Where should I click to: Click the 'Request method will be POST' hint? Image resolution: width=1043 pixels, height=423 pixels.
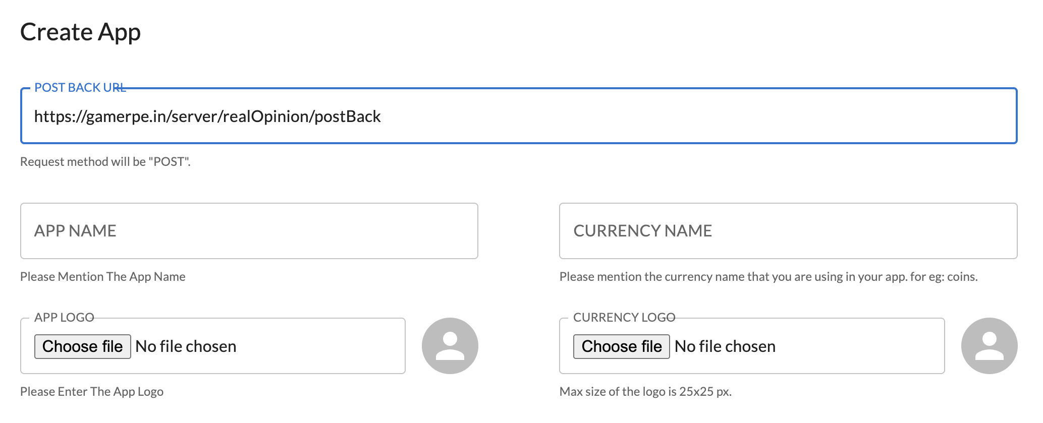(105, 162)
